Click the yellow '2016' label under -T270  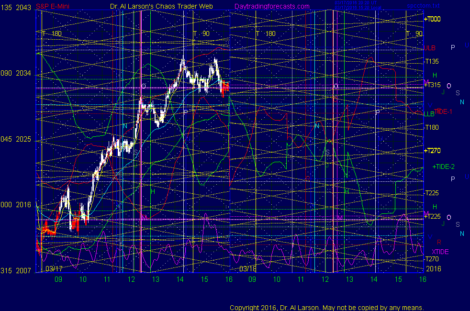coord(434,269)
